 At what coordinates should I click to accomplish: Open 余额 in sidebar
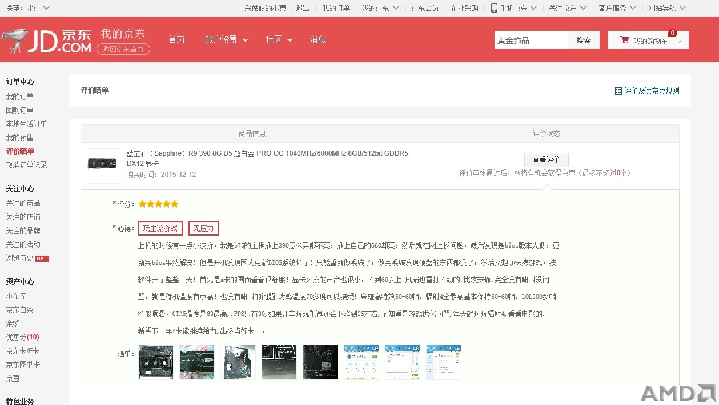pyautogui.click(x=13, y=323)
